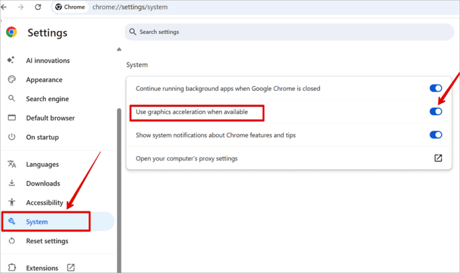460x273 pixels.
Task: Click 'Use graphics acceleration when available' text
Action: click(x=192, y=112)
